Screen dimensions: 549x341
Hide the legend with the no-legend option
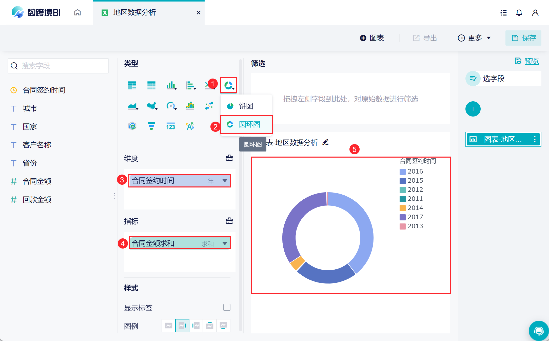pos(168,326)
